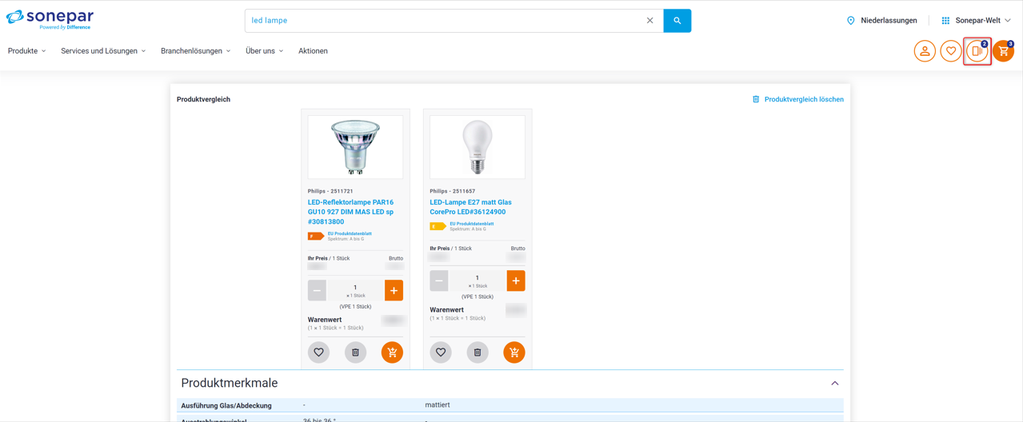The image size is (1023, 422).
Task: Click the Ausführung Glas/Abdeckung row label
Action: click(226, 405)
